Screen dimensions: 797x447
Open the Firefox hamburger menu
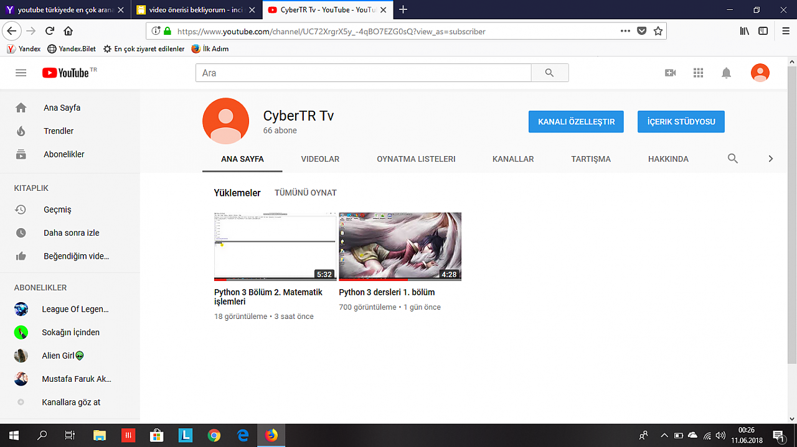pos(786,31)
